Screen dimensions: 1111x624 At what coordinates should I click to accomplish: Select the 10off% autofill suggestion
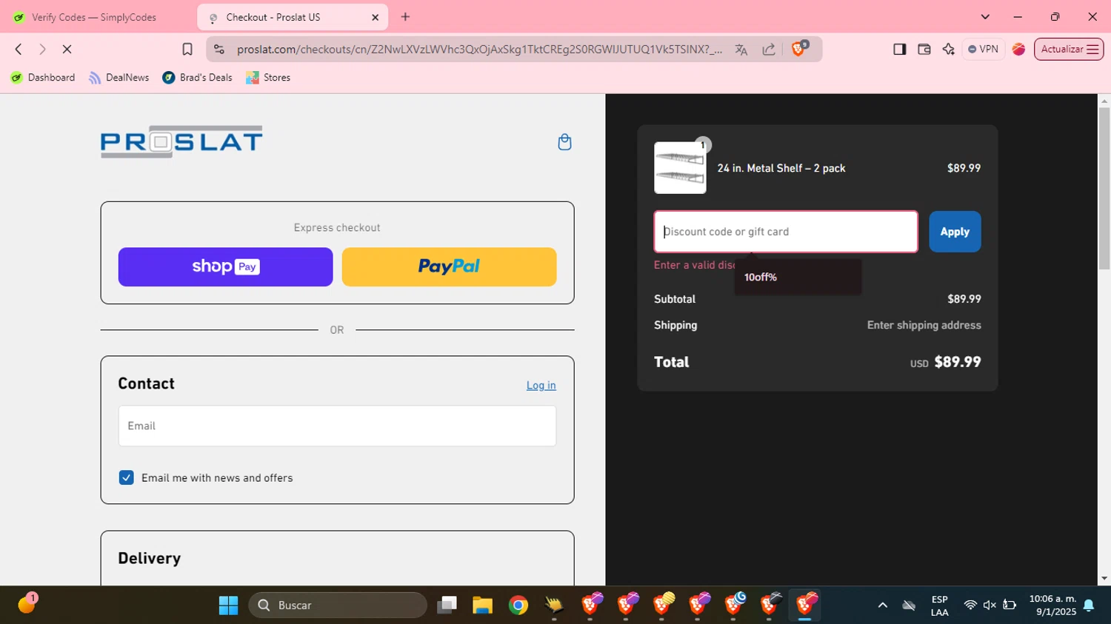click(x=798, y=278)
